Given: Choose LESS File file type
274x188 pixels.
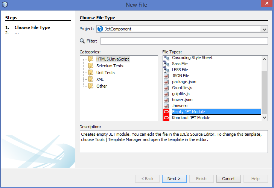Looking at the screenshot, I should tap(180, 70).
